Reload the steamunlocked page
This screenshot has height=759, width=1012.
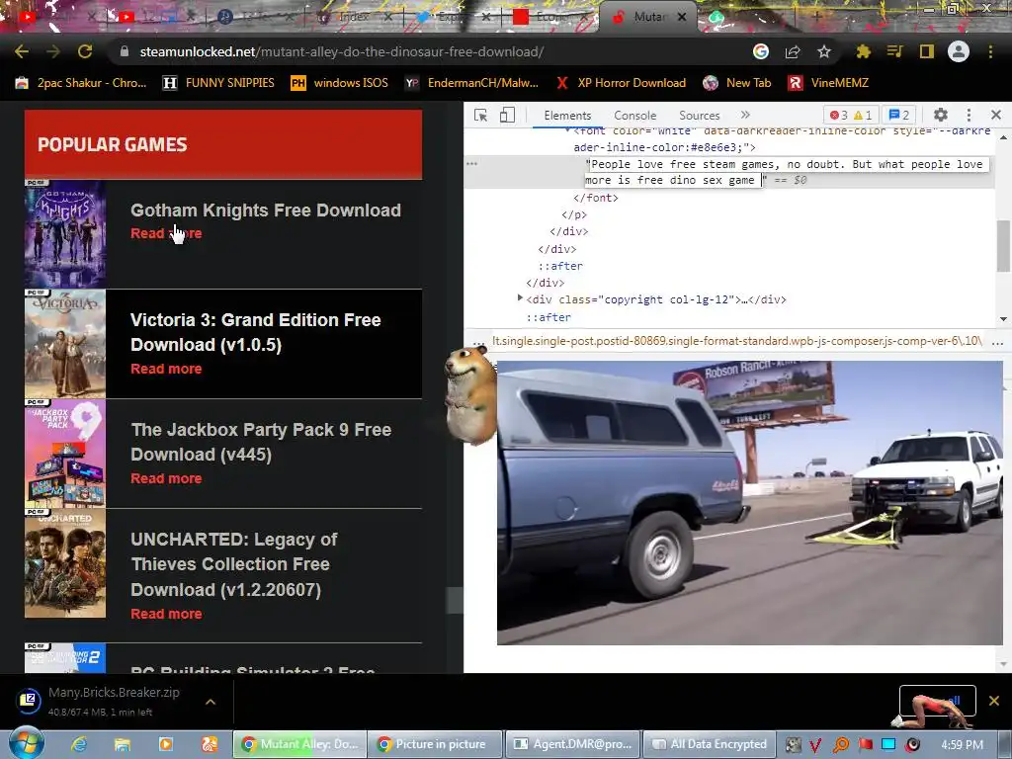tap(85, 51)
